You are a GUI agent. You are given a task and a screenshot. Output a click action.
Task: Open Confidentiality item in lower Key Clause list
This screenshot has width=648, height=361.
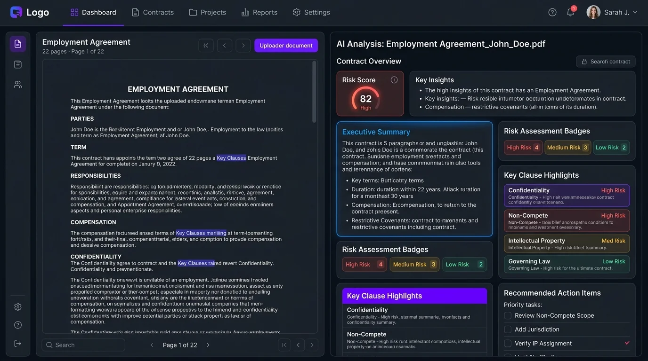coord(414,315)
